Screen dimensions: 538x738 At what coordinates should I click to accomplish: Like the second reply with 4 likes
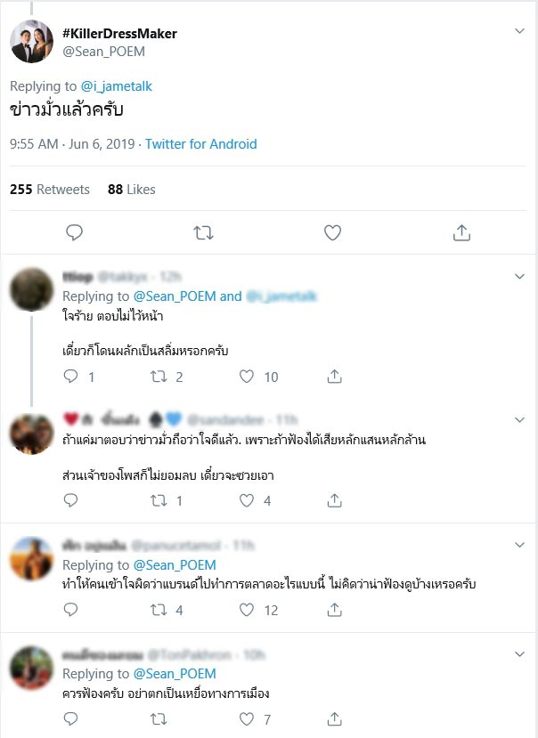pos(248,501)
